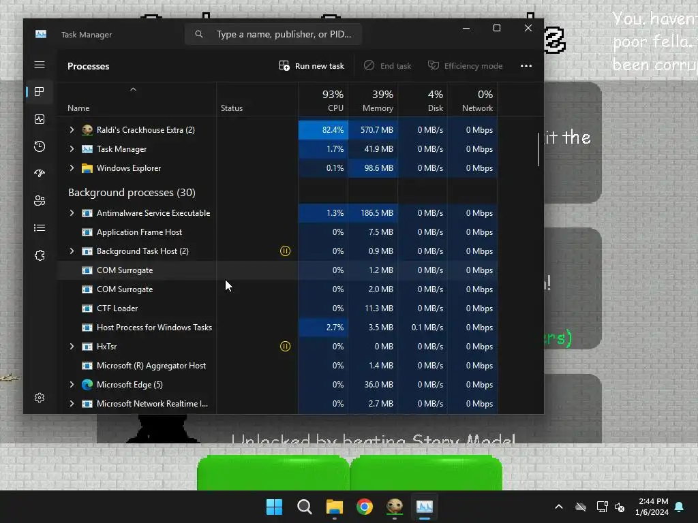Click the 98.6 MB Windows Explorer memory cell

(x=373, y=168)
